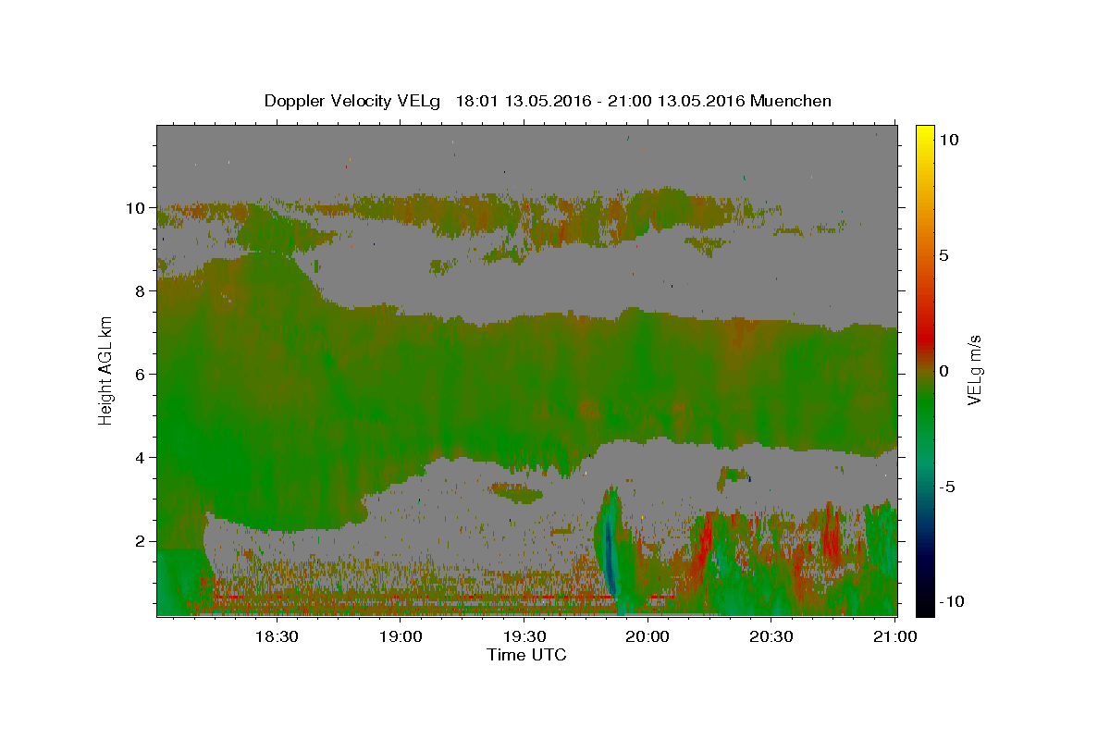The width and height of the screenshot is (1110, 740).
Task: Click the 4 km height tick label
Action: click(140, 458)
